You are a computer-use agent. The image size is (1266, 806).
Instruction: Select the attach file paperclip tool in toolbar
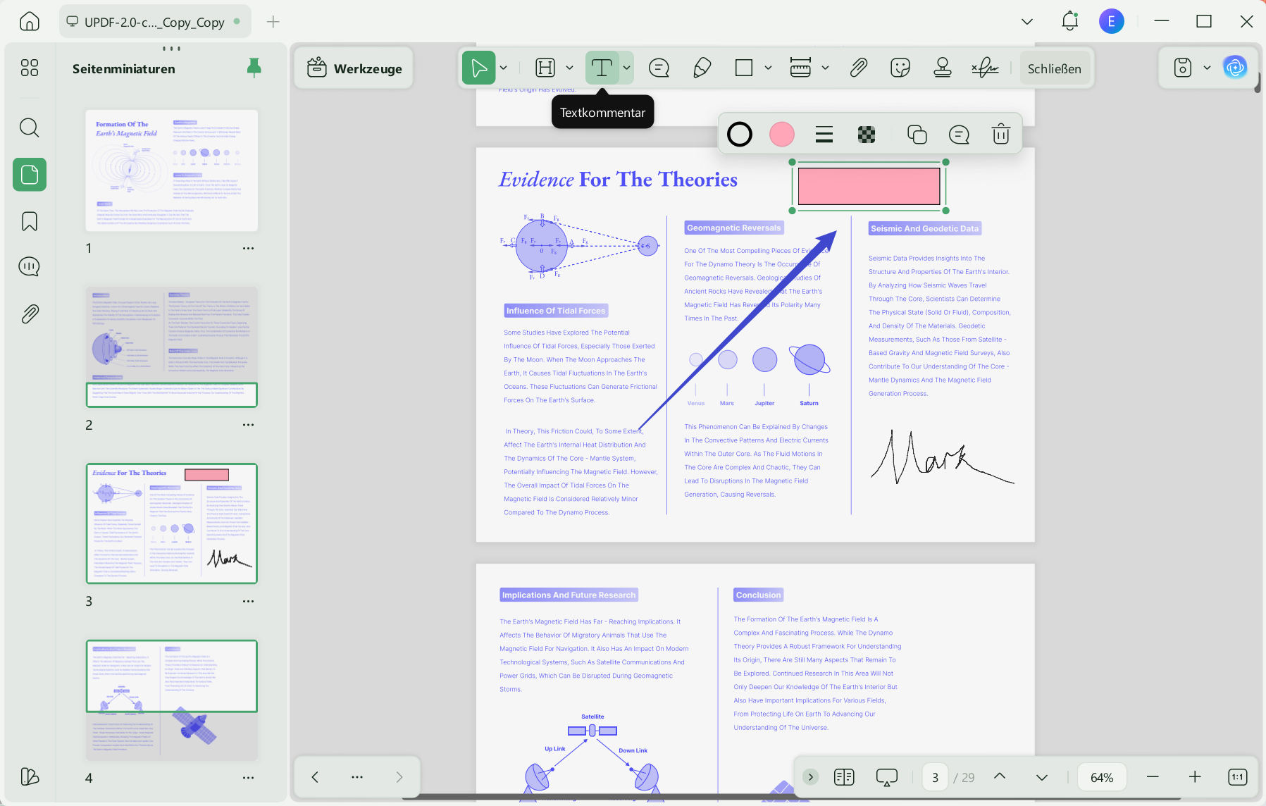858,68
